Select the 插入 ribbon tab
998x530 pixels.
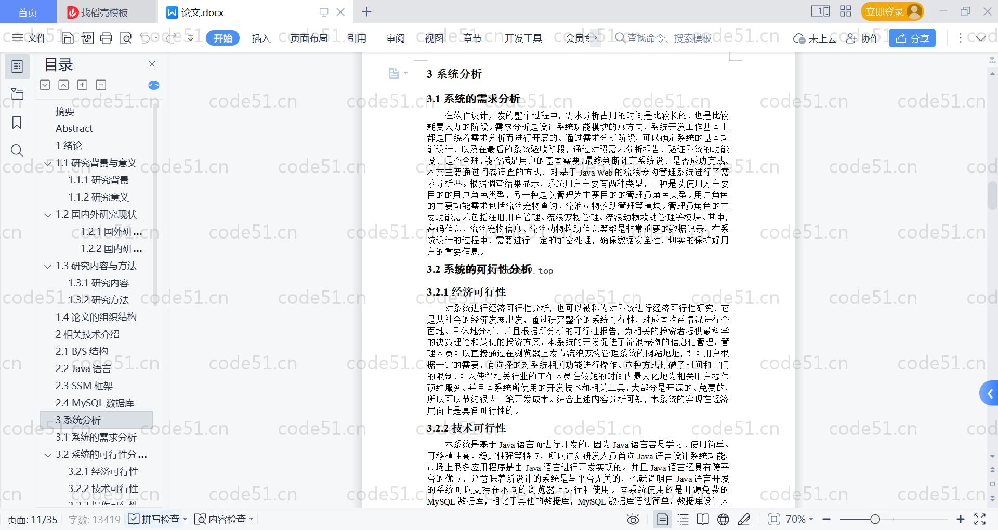click(x=261, y=38)
